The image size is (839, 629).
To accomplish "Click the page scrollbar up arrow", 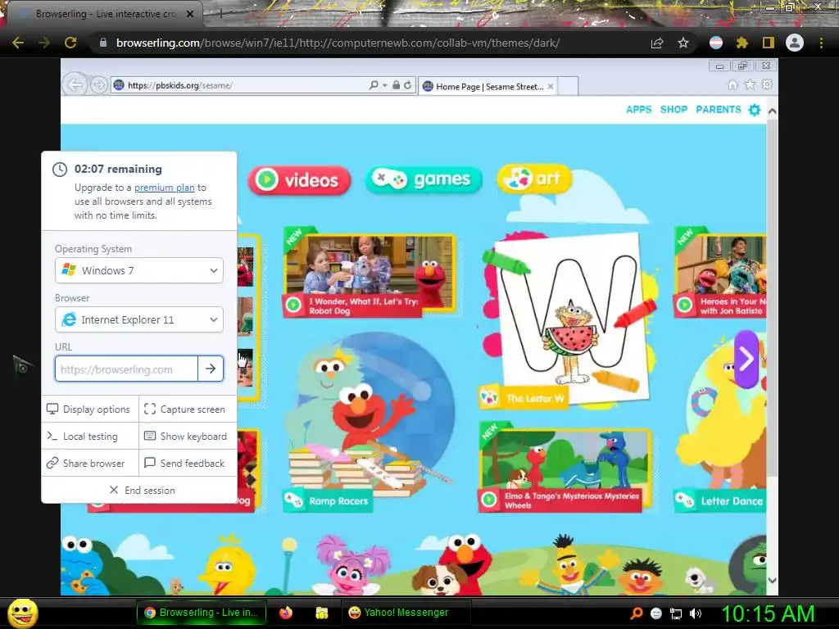I will pyautogui.click(x=772, y=111).
